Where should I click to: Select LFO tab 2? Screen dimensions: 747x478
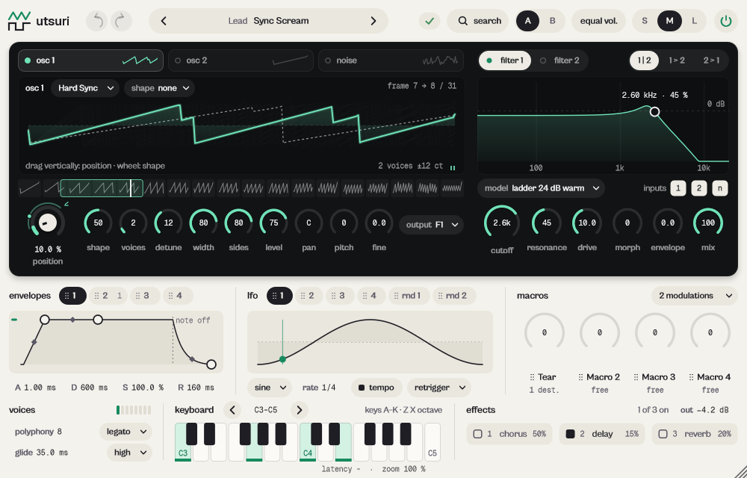(308, 296)
